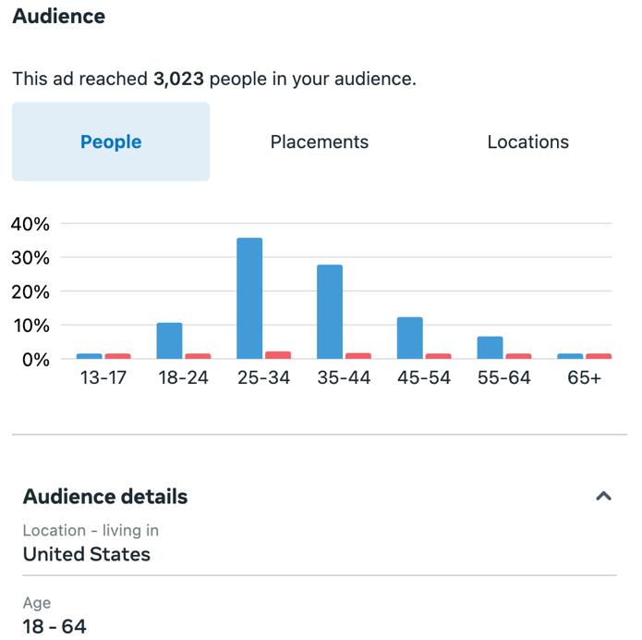Click the 25-34 axis label
This screenshot has width=642, height=640.
click(x=262, y=377)
